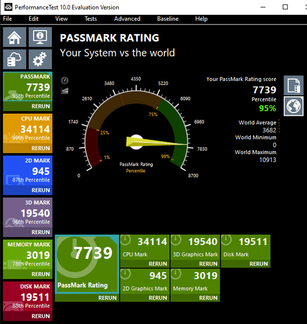Select the Memory Mark sidebar panel
Image resolution: width=307 pixels, height=324 pixels.
28,256
